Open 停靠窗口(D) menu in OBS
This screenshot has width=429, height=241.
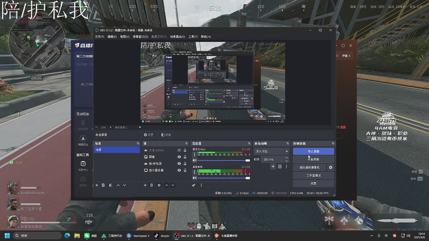(140, 36)
